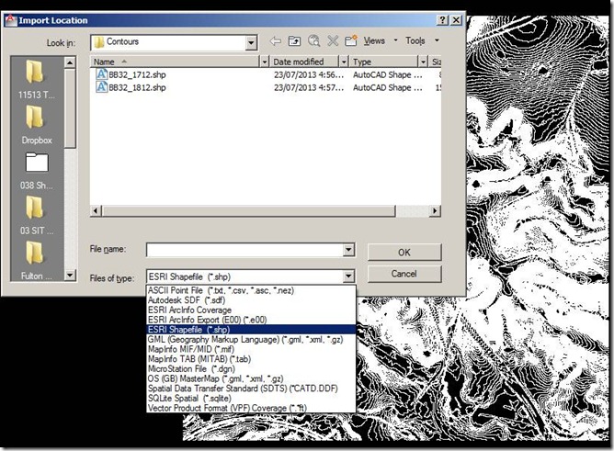Click the Delete X icon in toolbar
614x451 pixels.
[333, 40]
